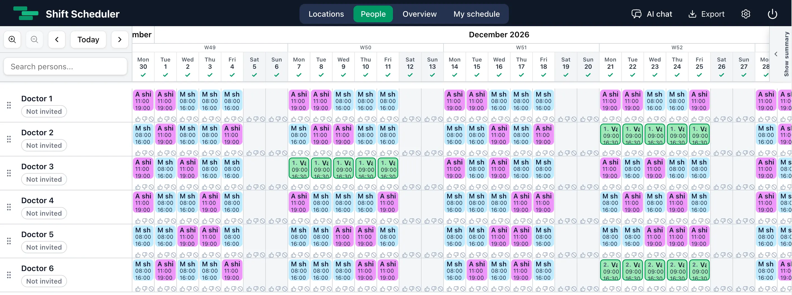This screenshot has width=792, height=295.
Task: Open Doctor 2's green vacation block on Mon 21
Action: point(610,134)
